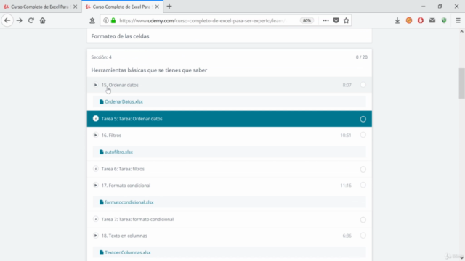Mark 16. Filtros as complete
465x261 pixels.
coord(363,136)
